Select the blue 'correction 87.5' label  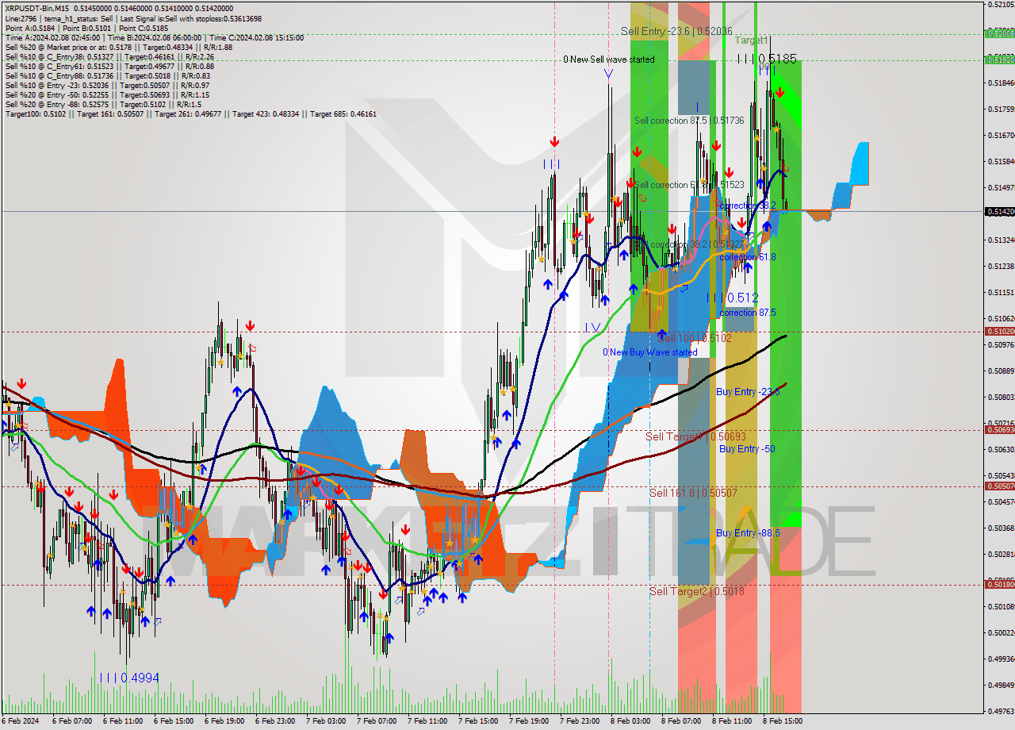coord(748,313)
